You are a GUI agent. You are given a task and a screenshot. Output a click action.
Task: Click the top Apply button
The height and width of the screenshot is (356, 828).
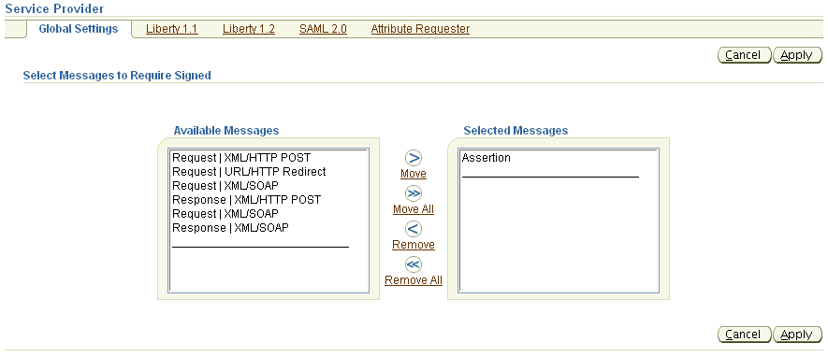(797, 55)
